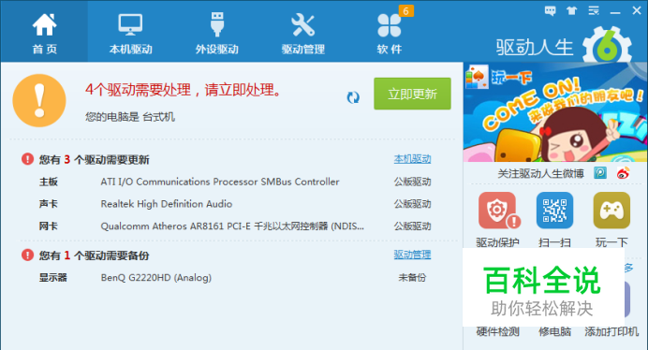Open the Tencent Weibo icon
Viewport: 648px width, 350px height.
pyautogui.click(x=600, y=173)
